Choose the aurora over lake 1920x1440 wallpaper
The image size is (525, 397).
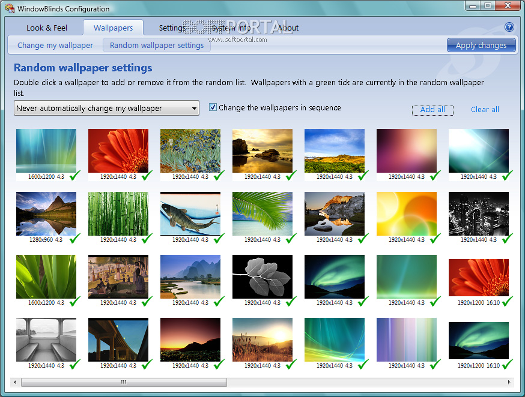click(335, 276)
